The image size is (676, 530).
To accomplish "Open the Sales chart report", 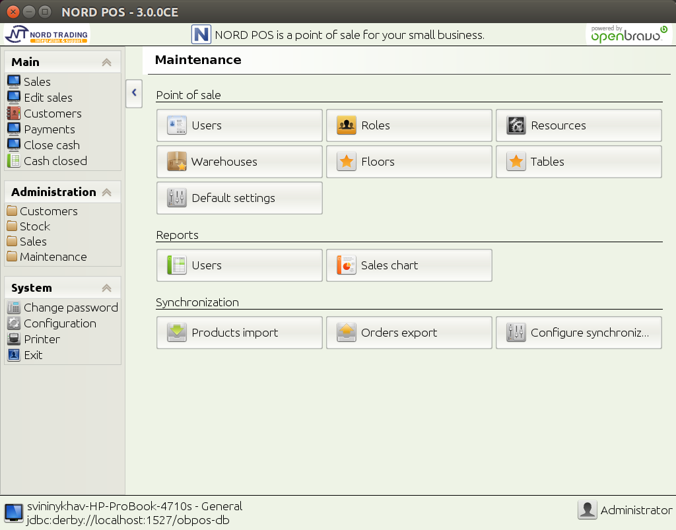I will pos(409,265).
